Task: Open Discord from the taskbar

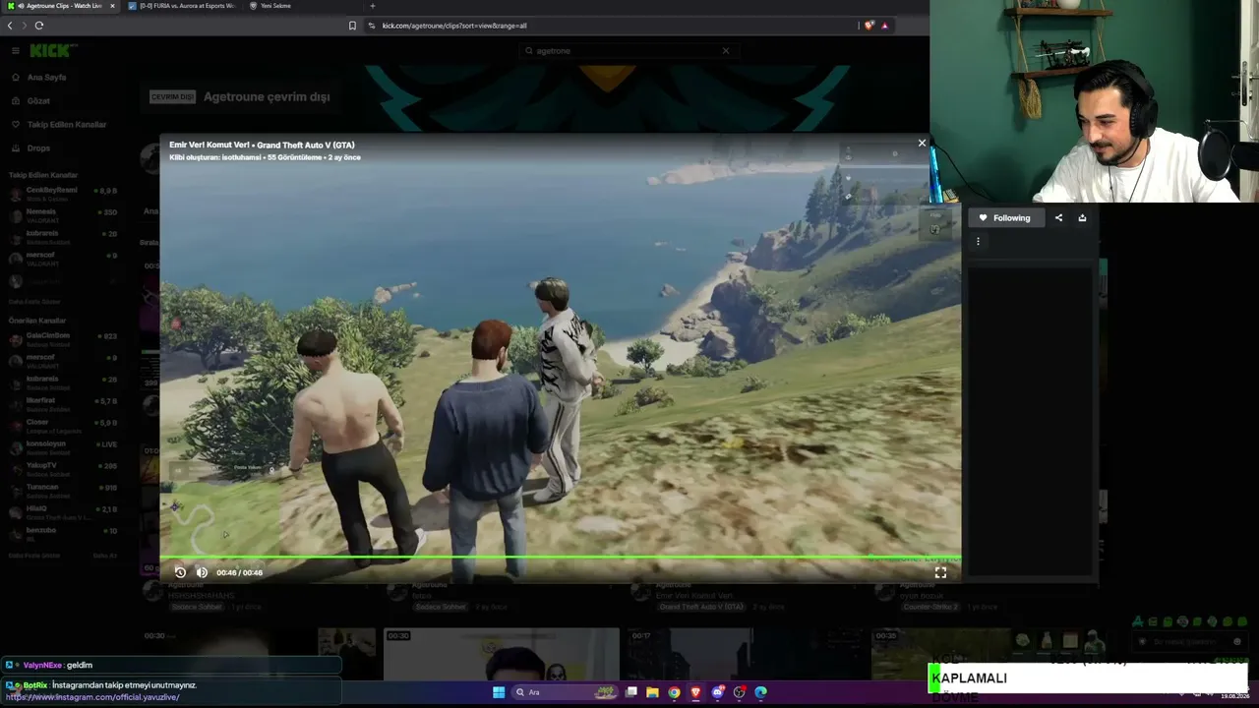Action: (x=718, y=692)
